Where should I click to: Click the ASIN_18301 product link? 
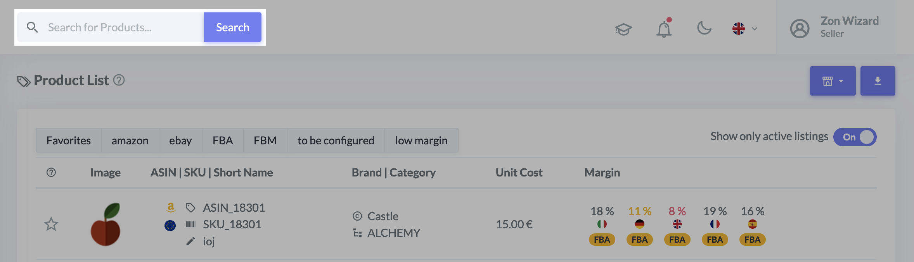point(234,208)
